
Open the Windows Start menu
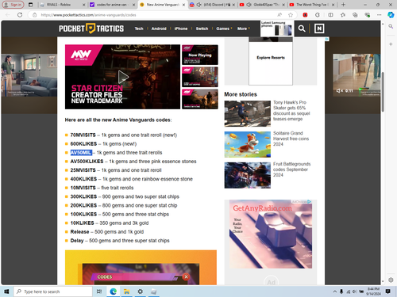click(6, 291)
